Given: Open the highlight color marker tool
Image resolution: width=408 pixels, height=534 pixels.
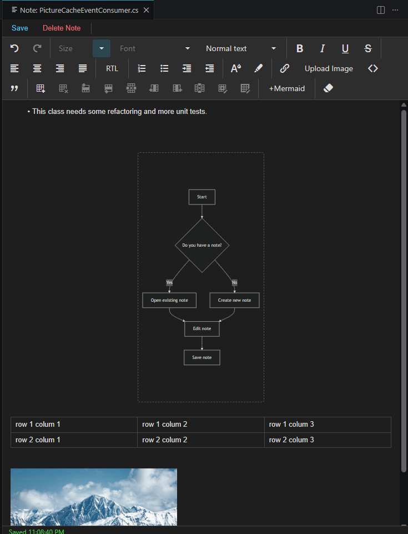Looking at the screenshot, I should coord(258,68).
